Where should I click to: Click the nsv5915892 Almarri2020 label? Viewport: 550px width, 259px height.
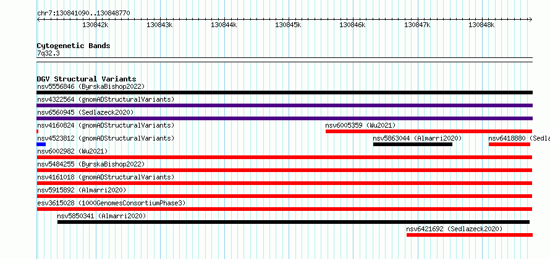pos(82,190)
